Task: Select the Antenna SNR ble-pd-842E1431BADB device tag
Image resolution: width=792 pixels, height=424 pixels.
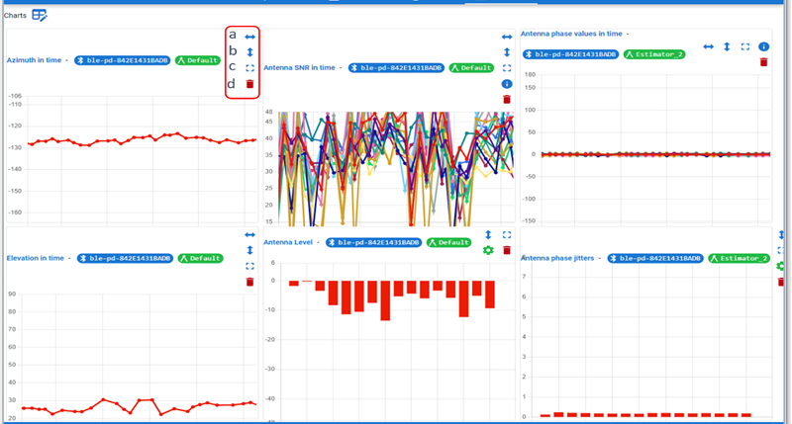Action: (397, 68)
